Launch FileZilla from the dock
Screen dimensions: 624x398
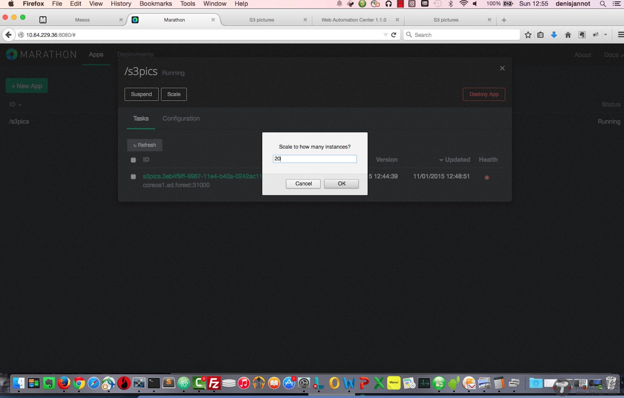coord(214,383)
